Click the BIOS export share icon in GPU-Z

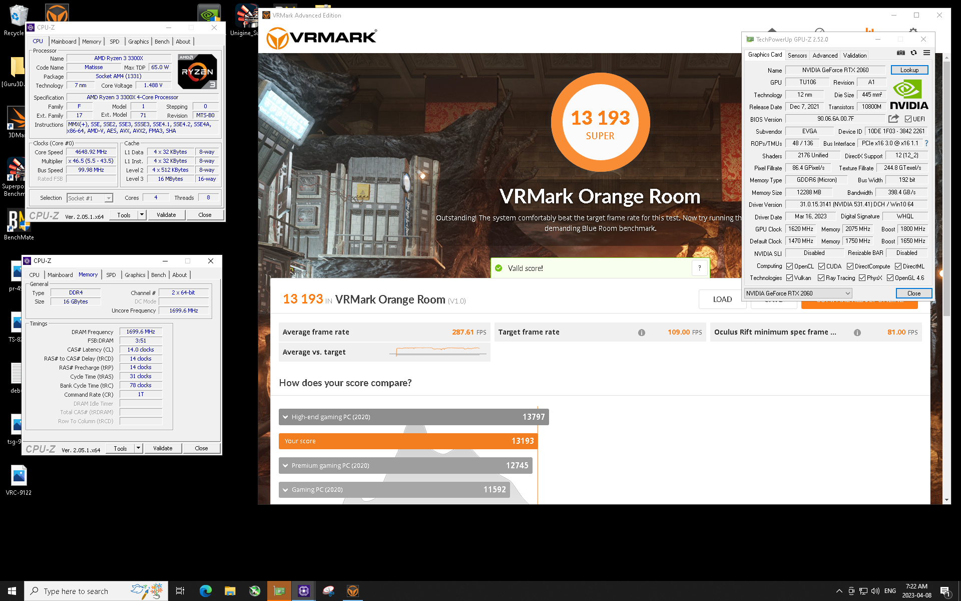pyautogui.click(x=893, y=119)
